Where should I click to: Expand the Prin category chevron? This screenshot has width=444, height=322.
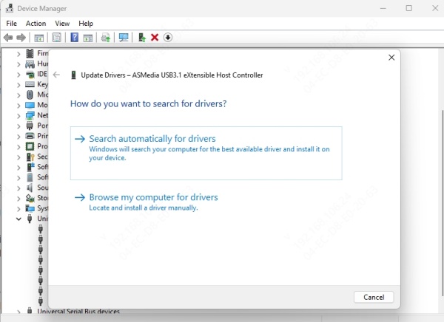pyautogui.click(x=18, y=137)
